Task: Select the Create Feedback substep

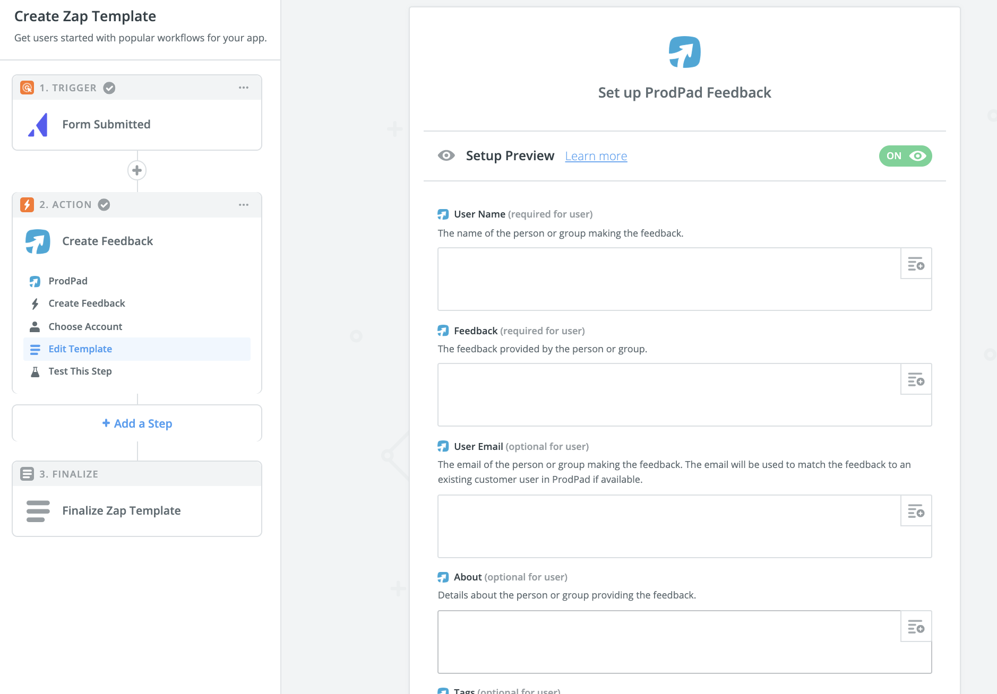Action: (x=137, y=303)
